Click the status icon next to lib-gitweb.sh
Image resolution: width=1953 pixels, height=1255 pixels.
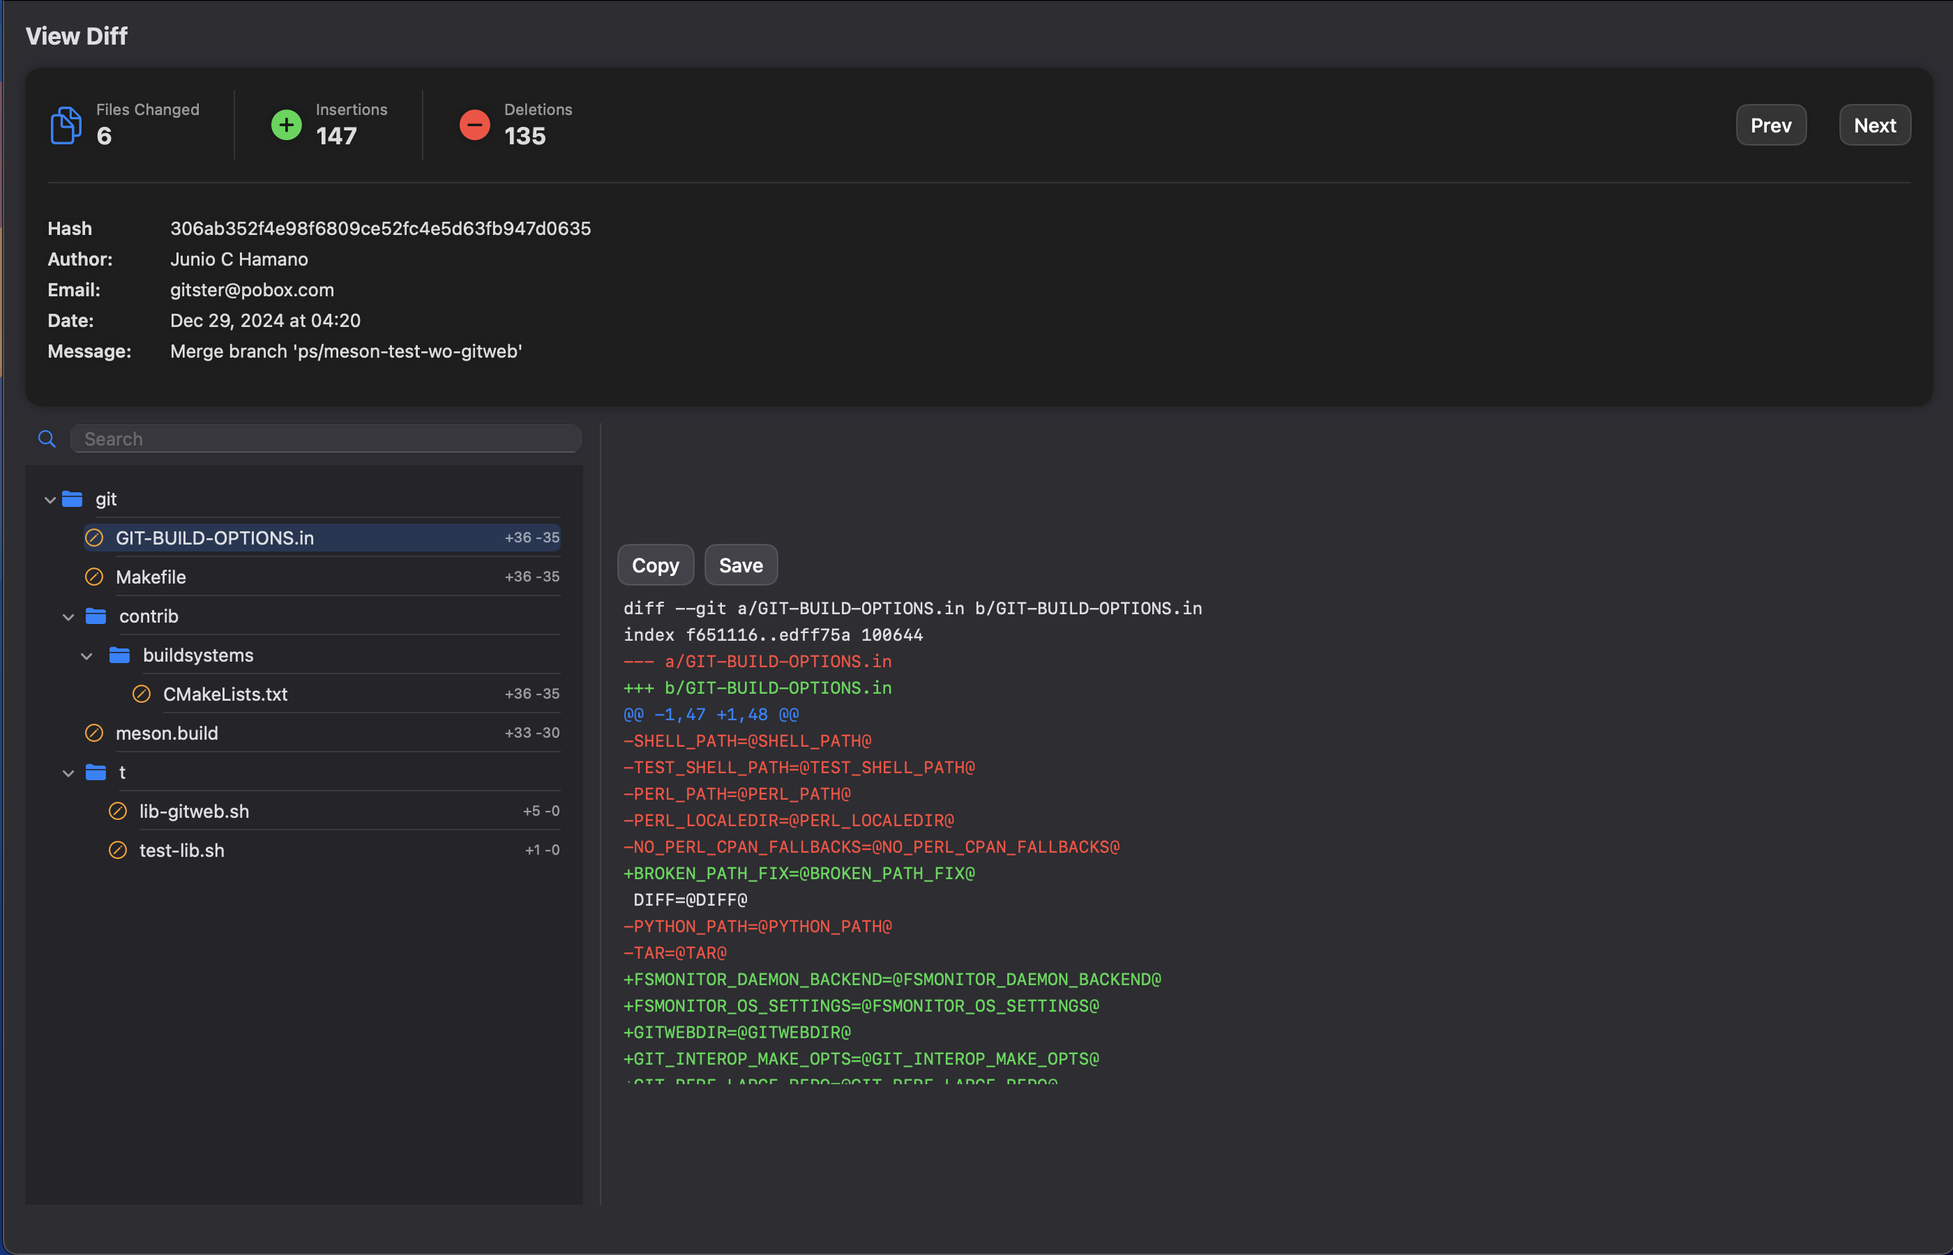click(x=118, y=811)
